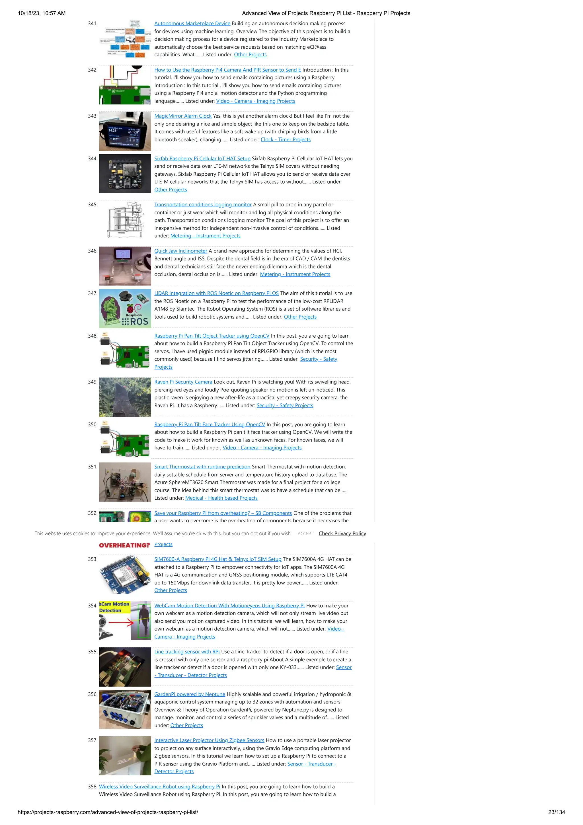
Task: Click Other Projects category under GardenPi item
Action: point(186,725)
